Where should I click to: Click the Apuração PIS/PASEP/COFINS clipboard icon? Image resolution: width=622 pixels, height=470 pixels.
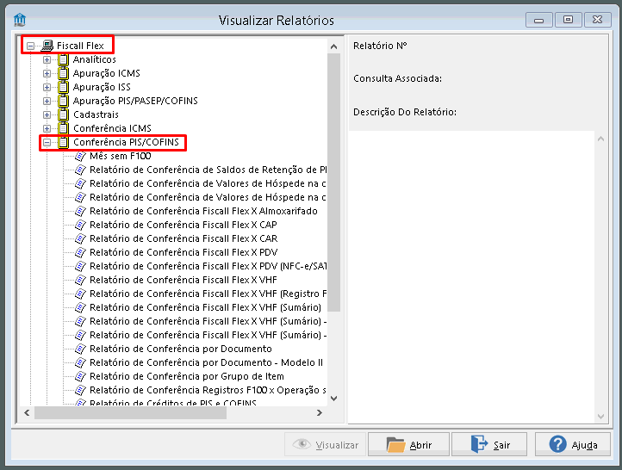point(63,101)
